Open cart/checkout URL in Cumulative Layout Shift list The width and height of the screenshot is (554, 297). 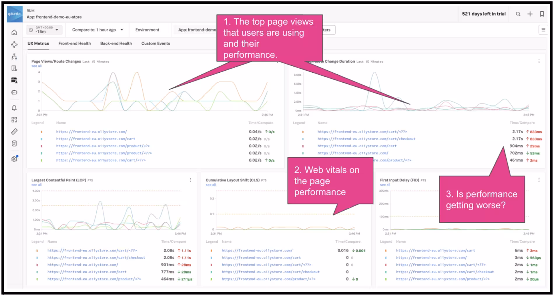click(x=270, y=272)
